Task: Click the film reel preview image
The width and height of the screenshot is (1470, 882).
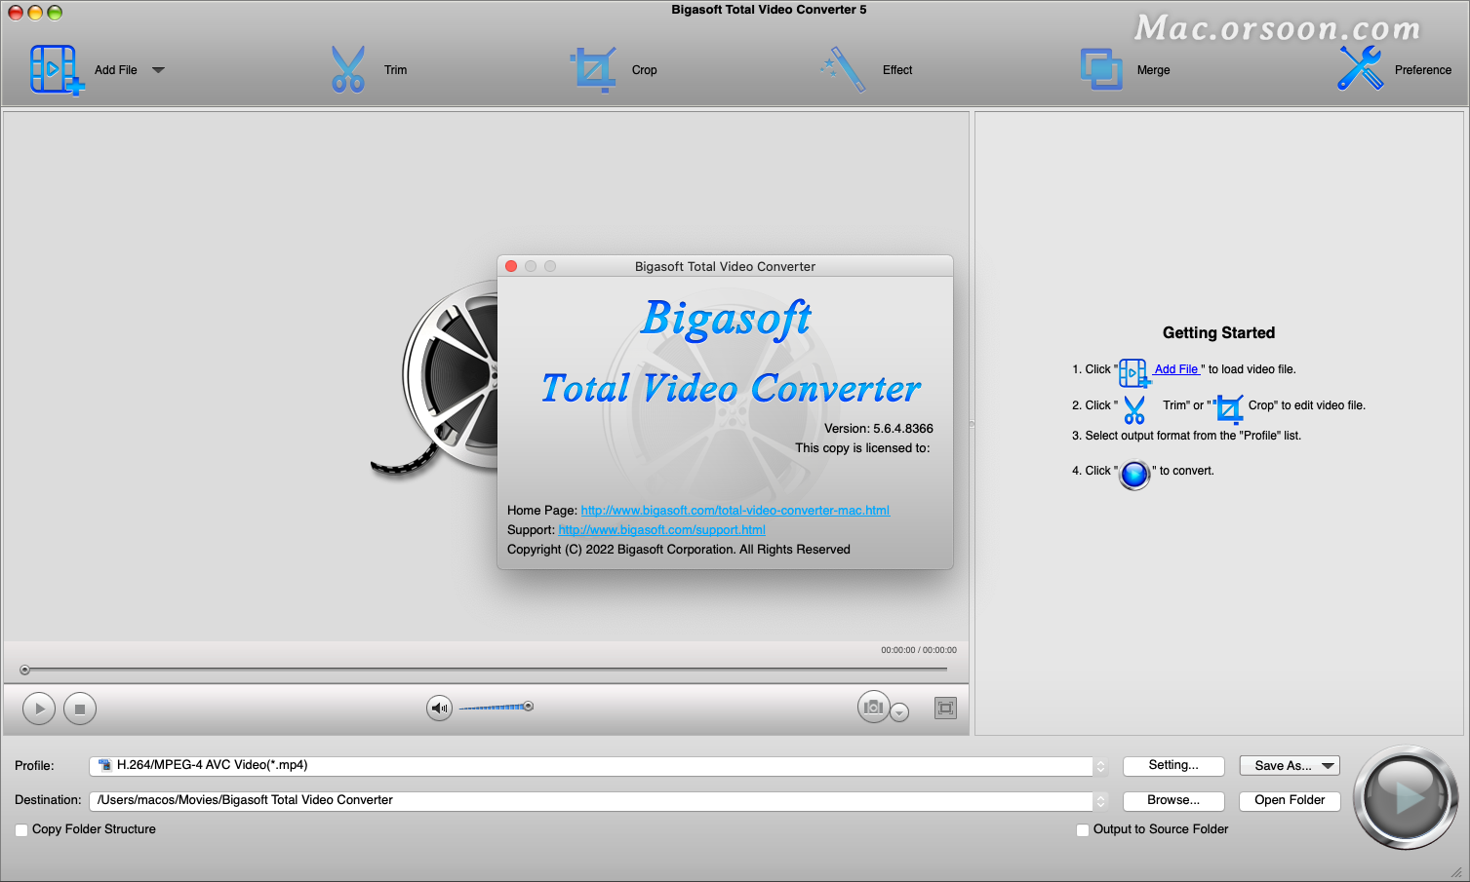Action: [x=436, y=380]
